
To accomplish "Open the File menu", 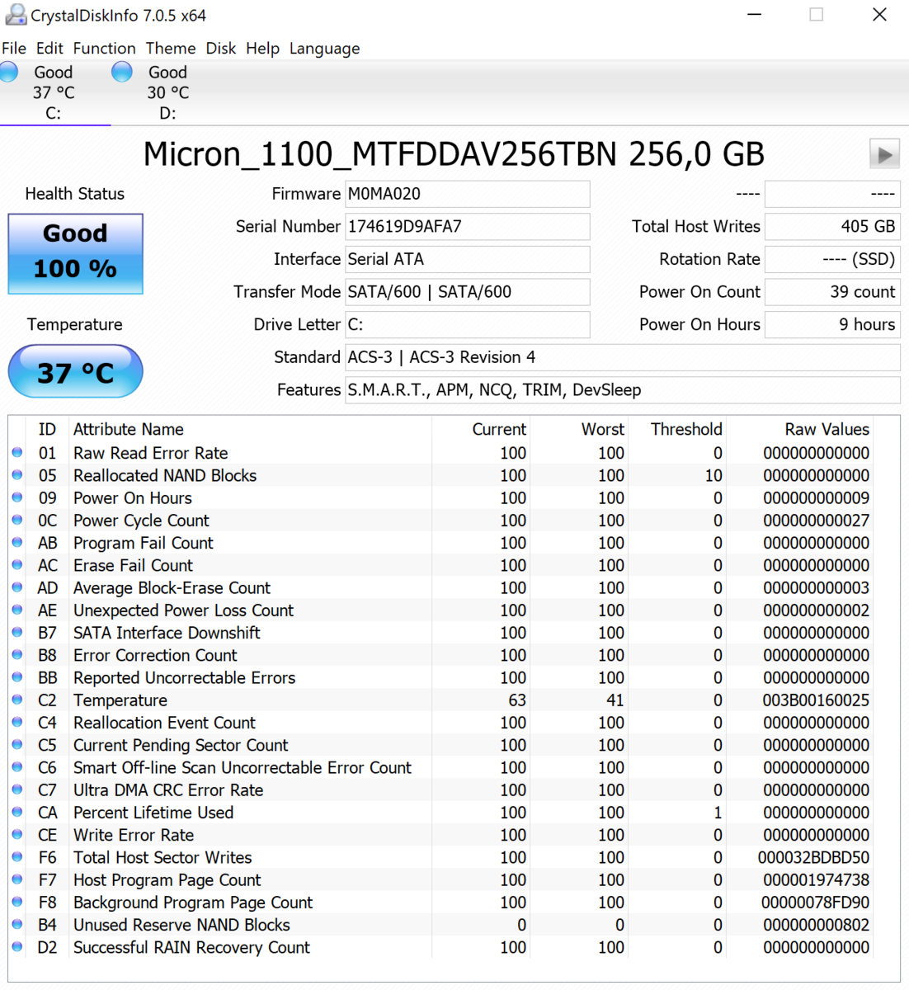I will click(x=14, y=49).
